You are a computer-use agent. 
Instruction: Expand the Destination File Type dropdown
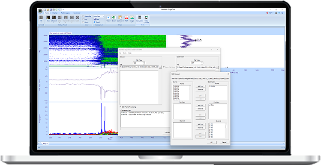(x=197, y=63)
